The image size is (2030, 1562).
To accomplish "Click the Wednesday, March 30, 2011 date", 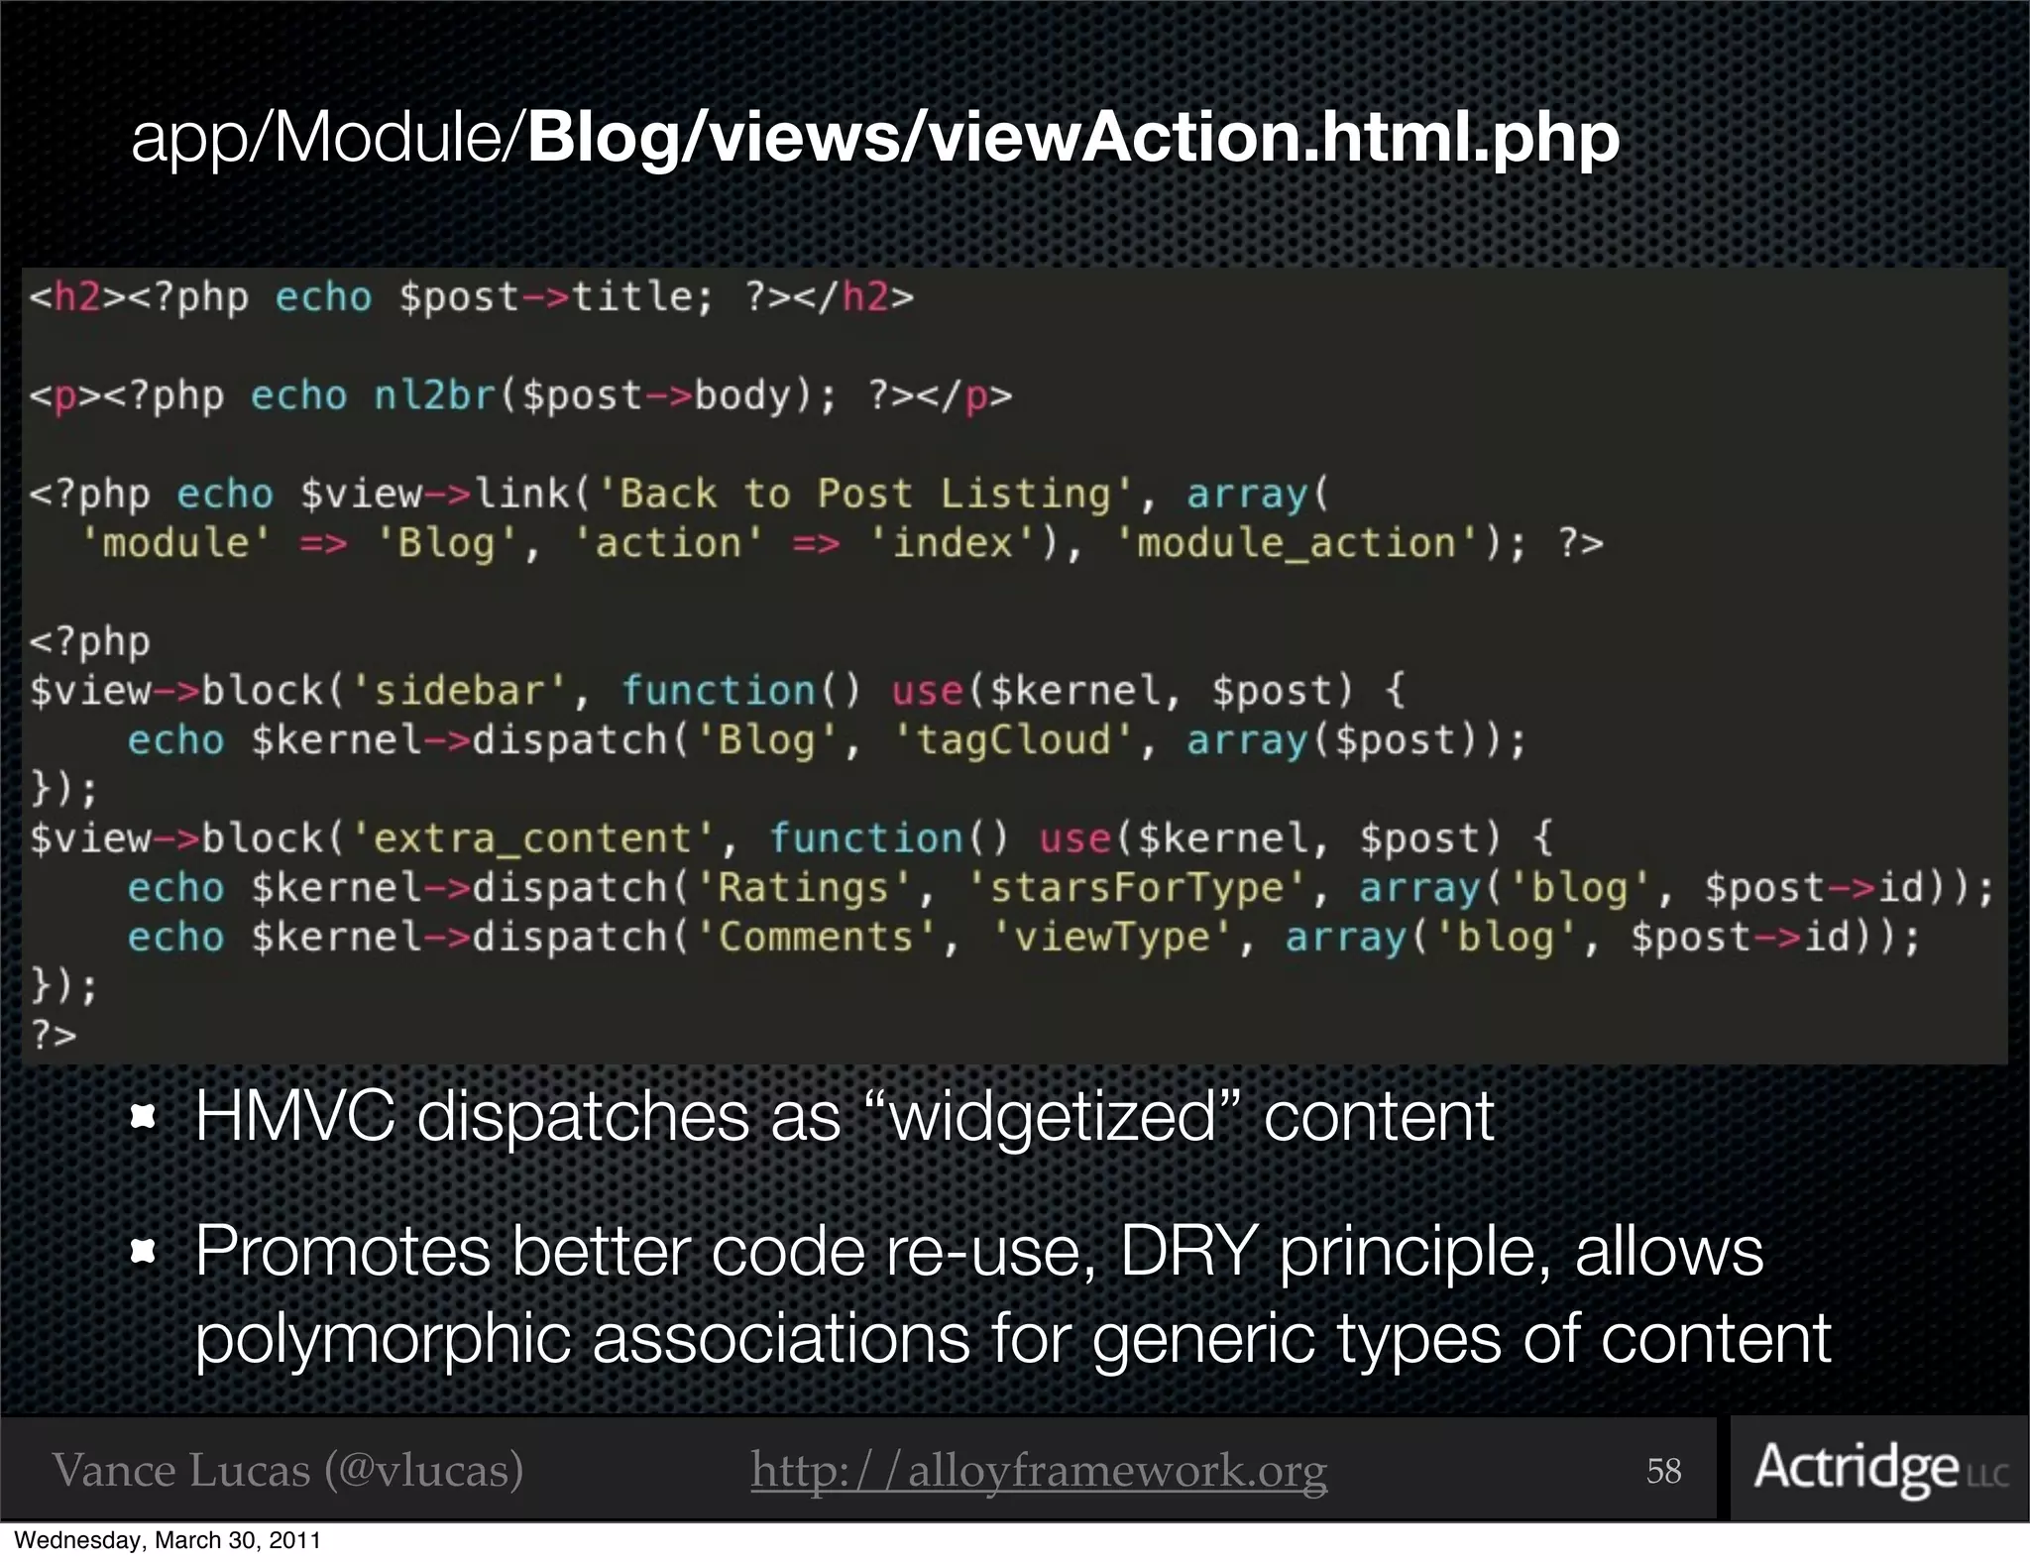I will (x=168, y=1540).
